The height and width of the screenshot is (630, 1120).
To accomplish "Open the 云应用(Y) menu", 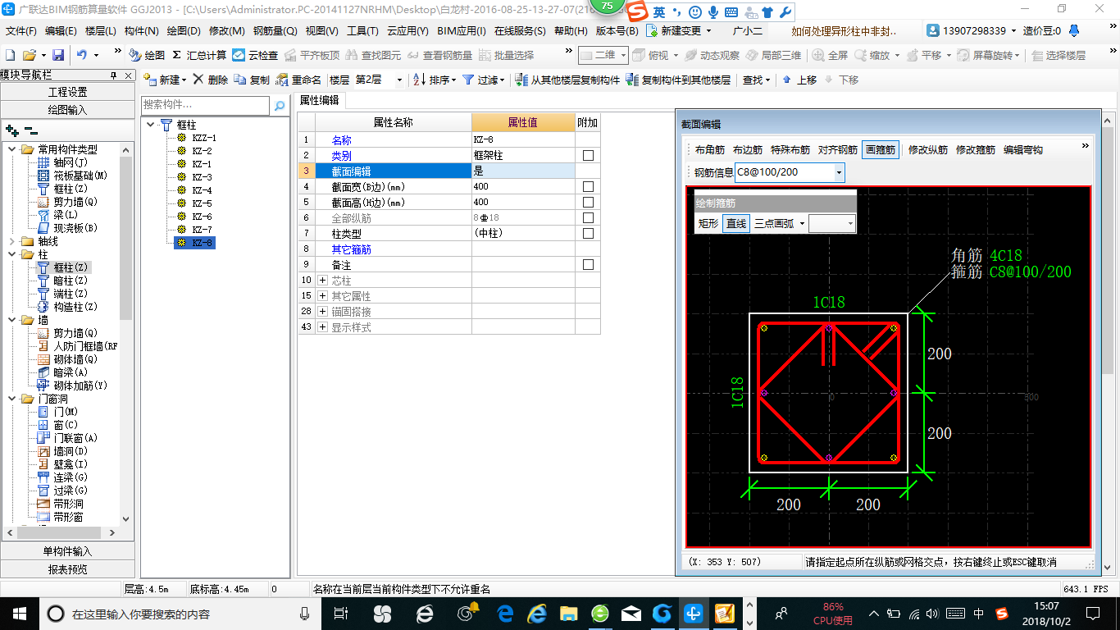I will click(407, 31).
